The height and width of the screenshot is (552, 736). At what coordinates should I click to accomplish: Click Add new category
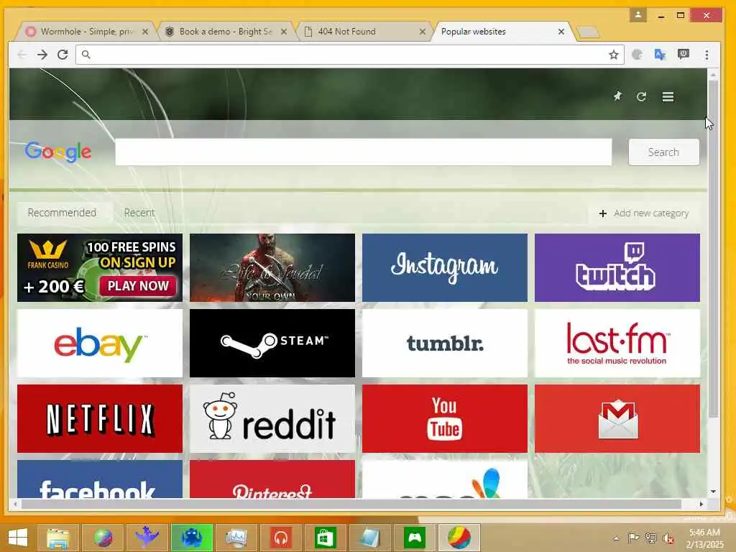(644, 213)
